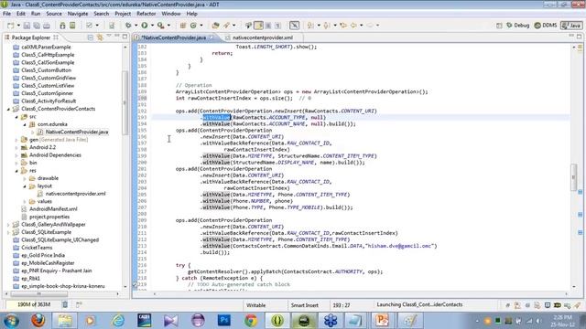Click the Windows Start button
This screenshot has height=329, width=586.
coord(11,321)
